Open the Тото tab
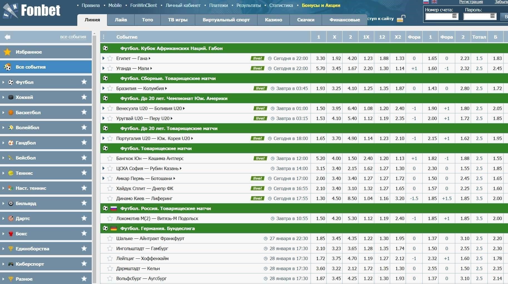This screenshot has height=284, width=508. [x=147, y=20]
